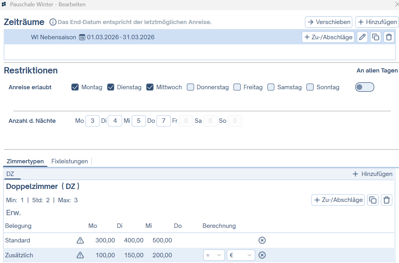Select the DZ room type tab
The width and height of the screenshot is (399, 263).
coord(10,174)
